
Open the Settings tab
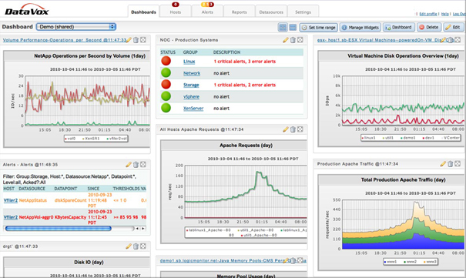303,12
